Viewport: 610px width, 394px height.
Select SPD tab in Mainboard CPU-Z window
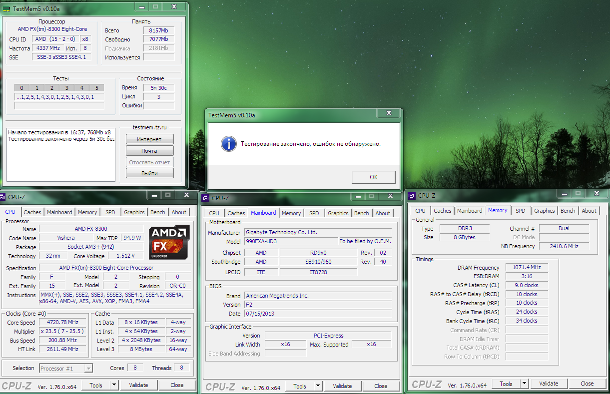(314, 213)
